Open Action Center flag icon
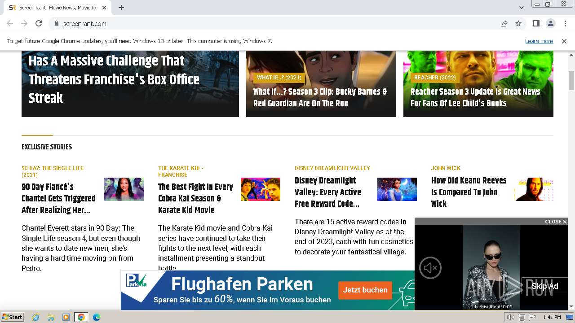This screenshot has height=323, width=575. coord(532,317)
